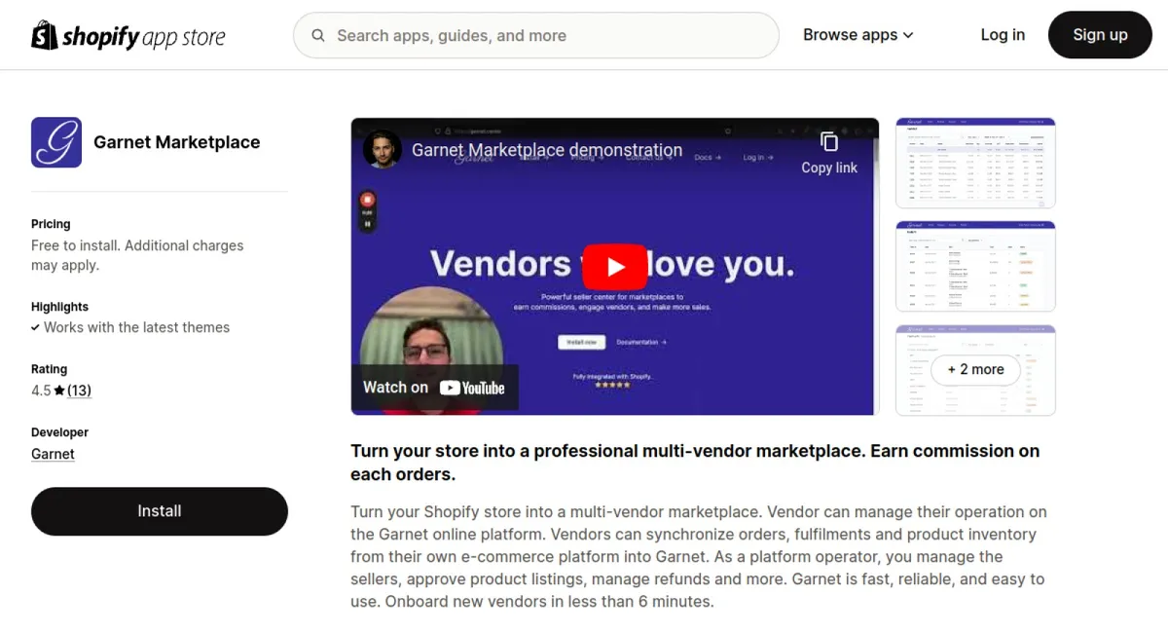
Task: Click the Sign up button
Action: pos(1100,35)
